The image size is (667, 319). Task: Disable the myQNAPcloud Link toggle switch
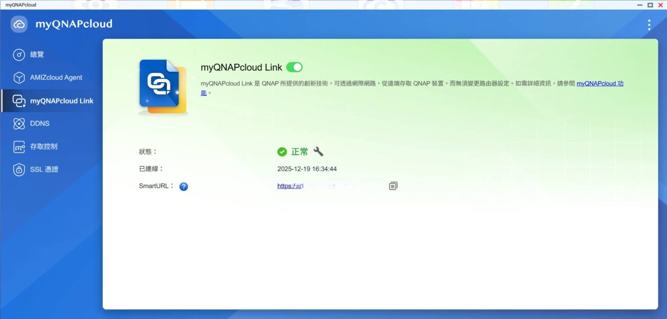pos(295,67)
